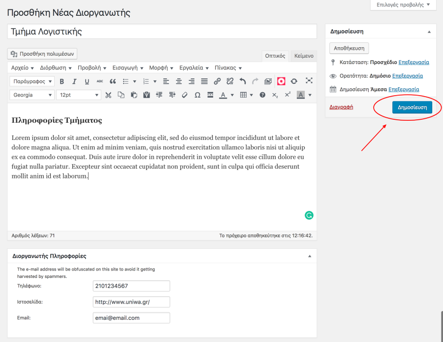Click the Grammarly icon in editor

(x=309, y=215)
